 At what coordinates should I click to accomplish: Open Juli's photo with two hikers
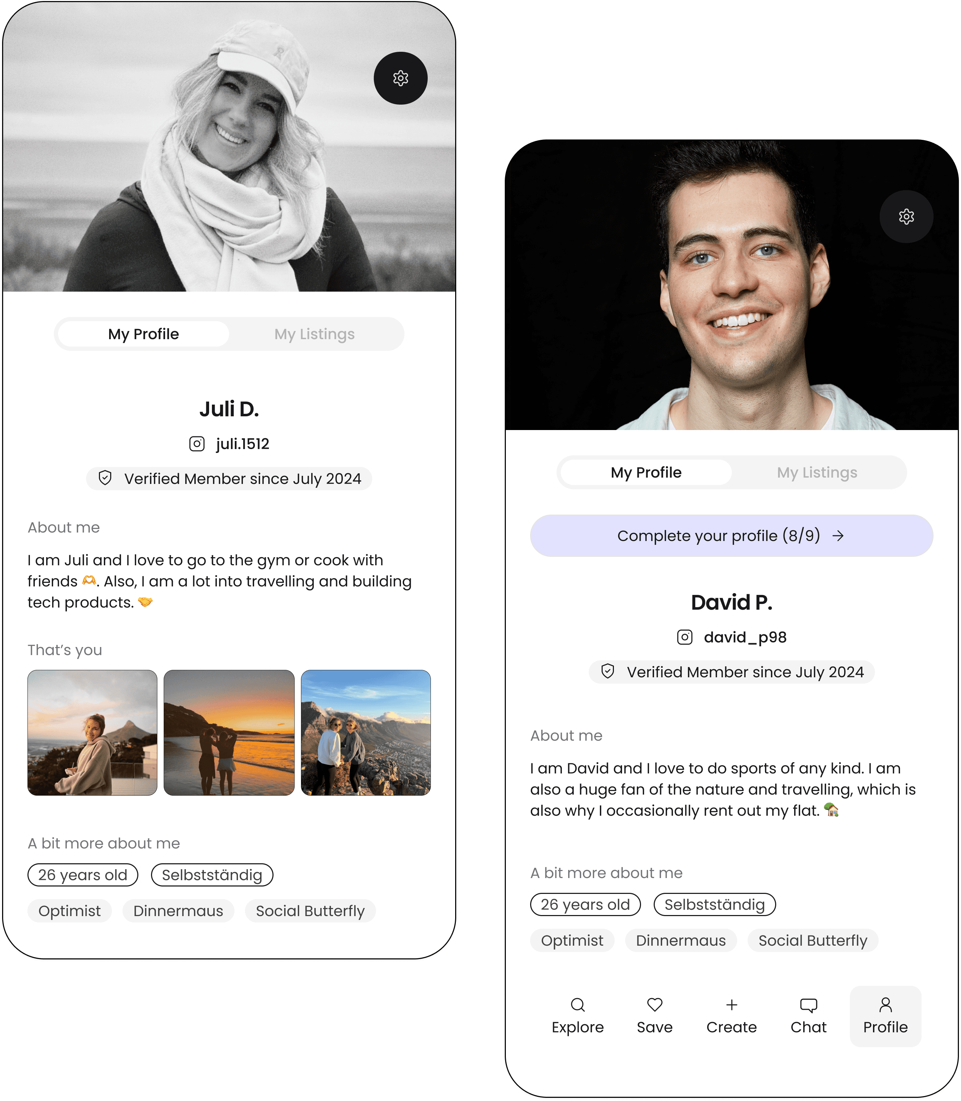pos(366,732)
